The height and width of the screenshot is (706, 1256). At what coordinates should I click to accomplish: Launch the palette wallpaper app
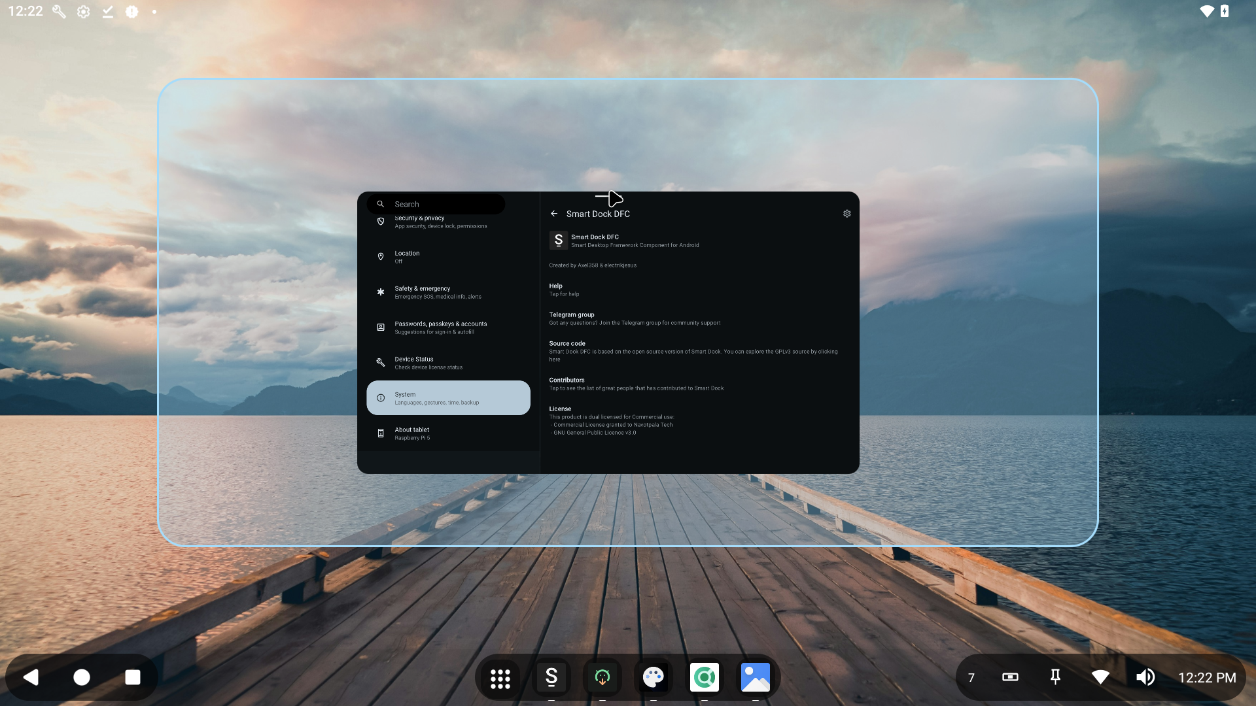(x=653, y=678)
